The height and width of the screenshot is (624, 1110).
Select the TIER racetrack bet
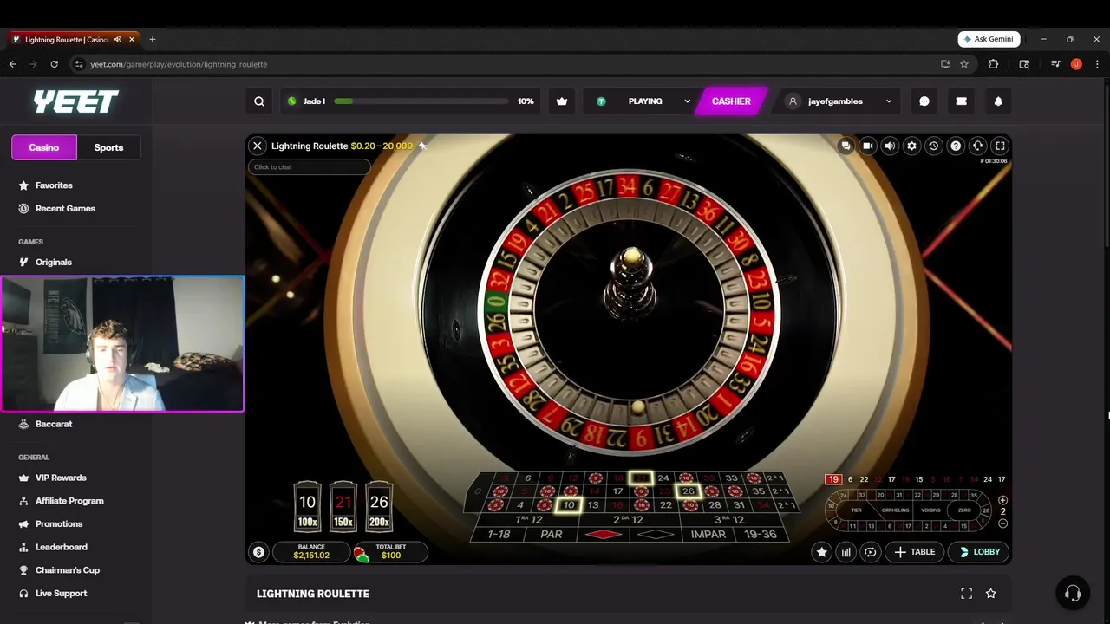[x=856, y=510]
